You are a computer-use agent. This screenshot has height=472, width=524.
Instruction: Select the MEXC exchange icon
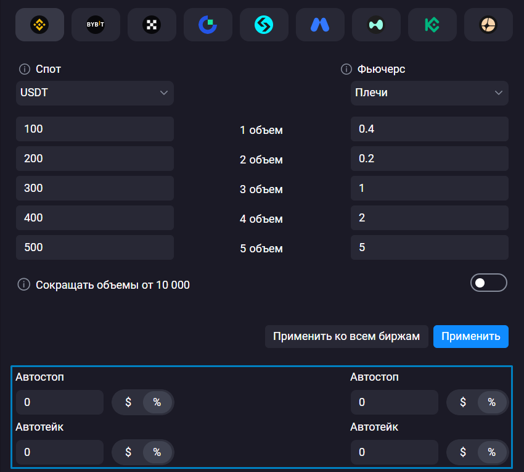pyautogui.click(x=320, y=25)
